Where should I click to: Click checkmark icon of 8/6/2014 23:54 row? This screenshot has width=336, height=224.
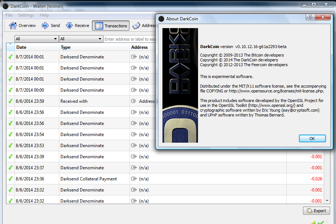[x=10, y=135]
